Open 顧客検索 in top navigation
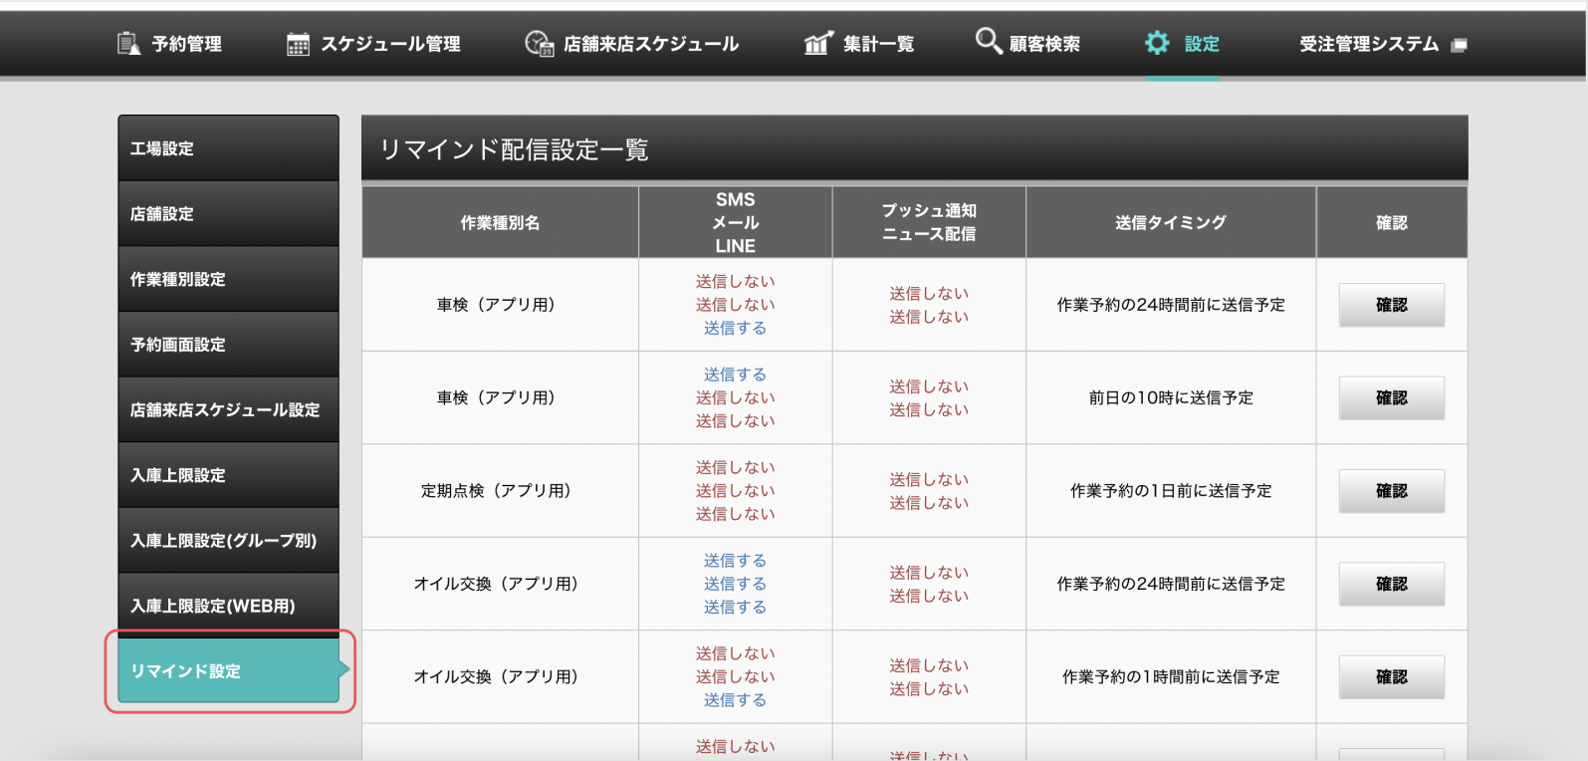The width and height of the screenshot is (1588, 761). pyautogui.click(x=1044, y=44)
